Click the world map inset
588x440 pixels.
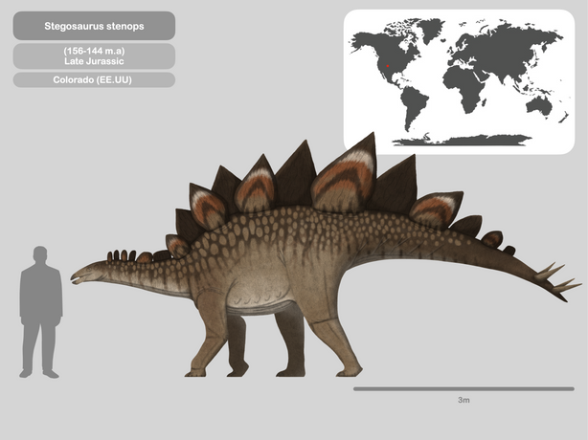(459, 82)
